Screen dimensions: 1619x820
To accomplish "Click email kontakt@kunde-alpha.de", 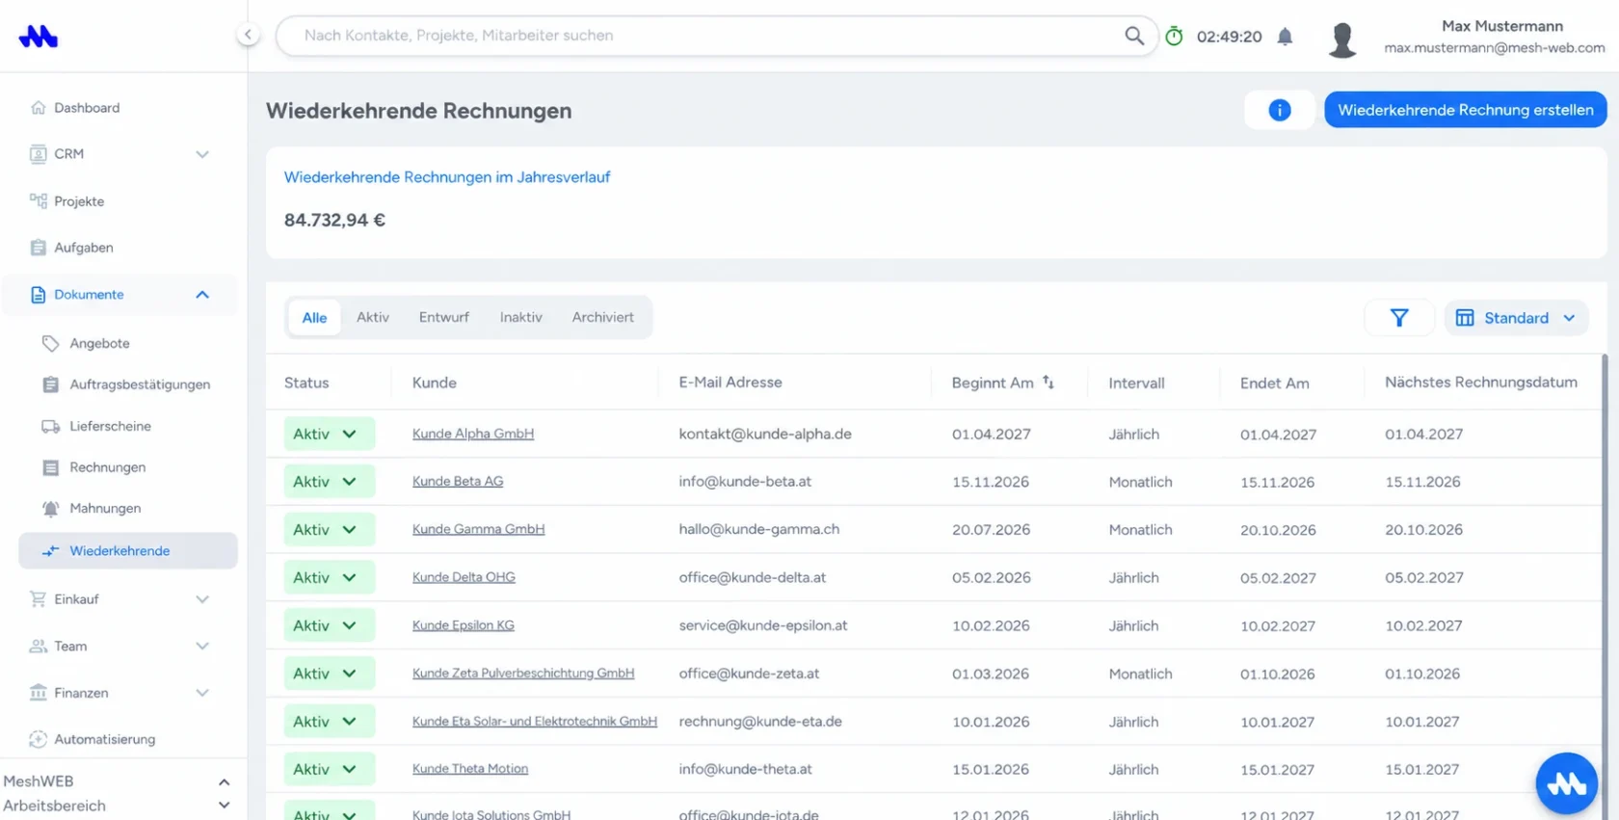I will 765,434.
